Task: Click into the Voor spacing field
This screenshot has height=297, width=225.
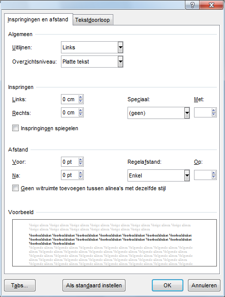Action: [x=70, y=162]
